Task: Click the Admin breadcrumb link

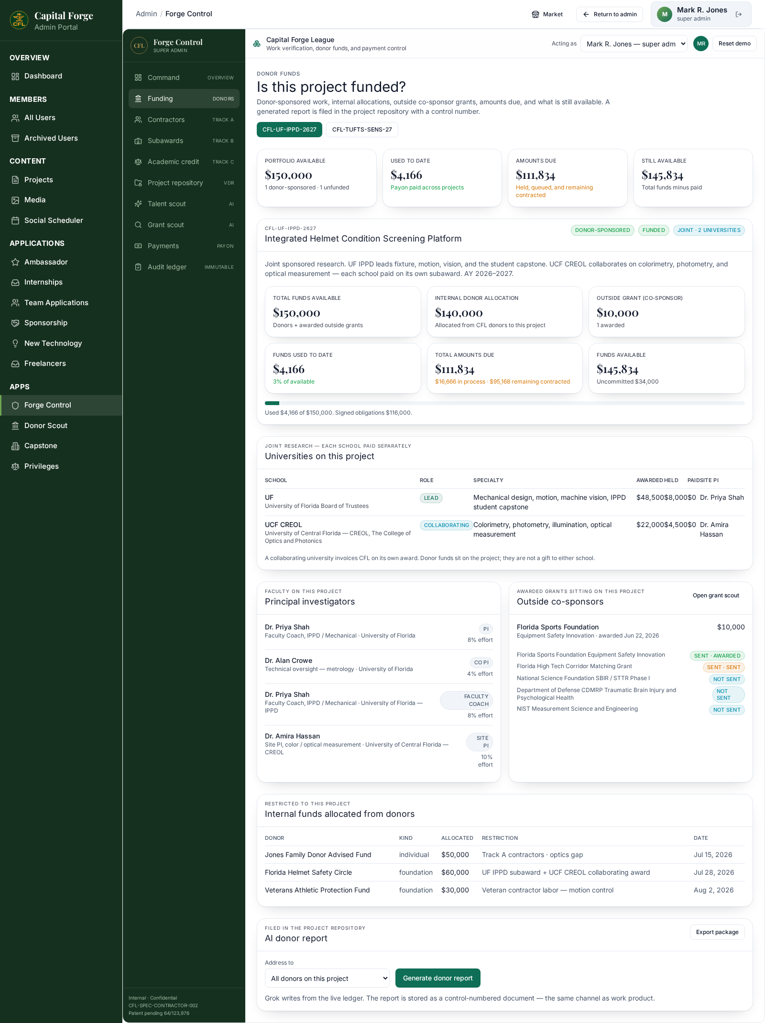Action: point(146,14)
